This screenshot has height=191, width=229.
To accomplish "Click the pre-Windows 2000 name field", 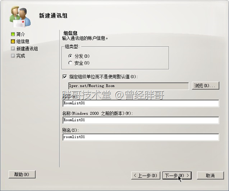I will tap(141, 120).
